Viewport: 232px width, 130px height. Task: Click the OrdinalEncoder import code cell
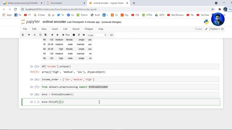130,87
